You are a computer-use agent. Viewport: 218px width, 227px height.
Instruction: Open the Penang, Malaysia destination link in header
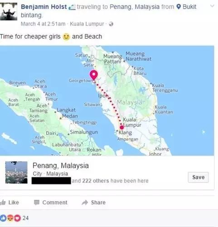click(x=135, y=7)
